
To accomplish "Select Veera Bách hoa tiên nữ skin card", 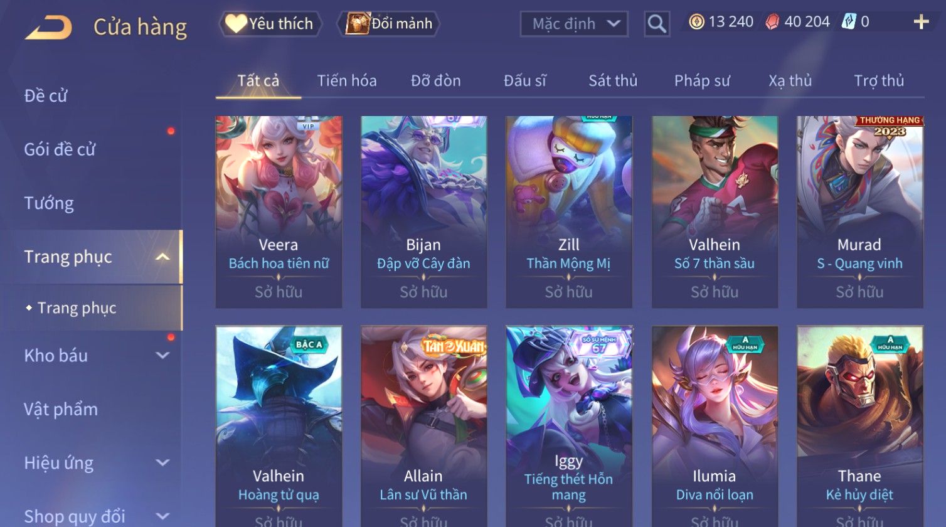I will [279, 212].
